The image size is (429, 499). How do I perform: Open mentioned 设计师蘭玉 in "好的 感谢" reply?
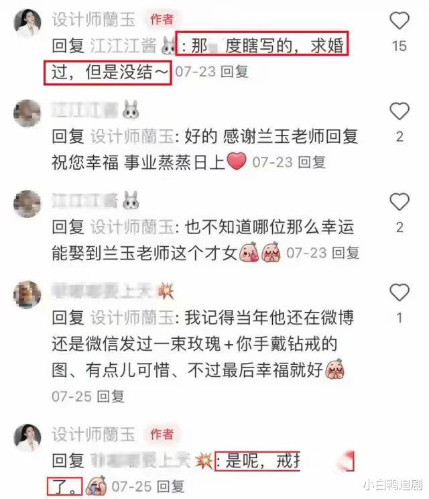[132, 137]
